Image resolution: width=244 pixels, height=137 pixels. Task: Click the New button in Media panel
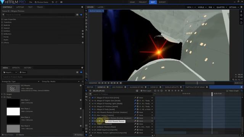pos(23,72)
